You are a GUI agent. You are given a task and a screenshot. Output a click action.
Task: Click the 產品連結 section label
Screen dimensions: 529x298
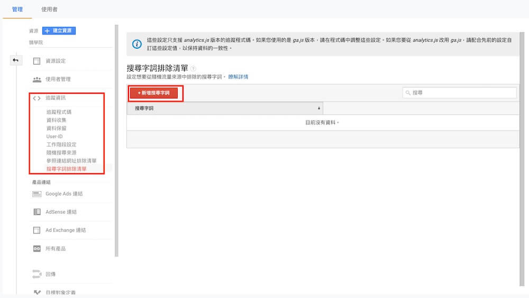41,182
